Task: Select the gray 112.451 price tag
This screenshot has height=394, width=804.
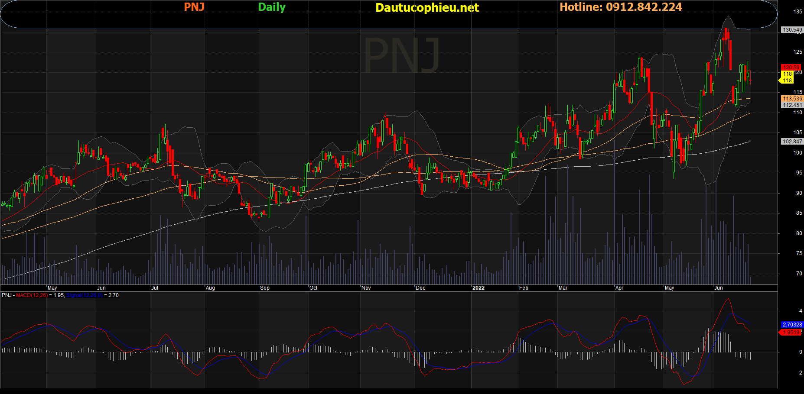Action: [792, 105]
